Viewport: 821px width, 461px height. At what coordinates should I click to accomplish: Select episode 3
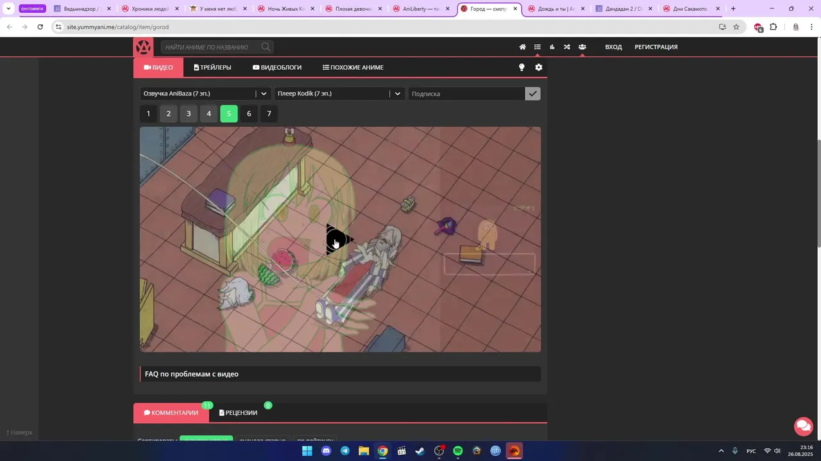coord(189,113)
